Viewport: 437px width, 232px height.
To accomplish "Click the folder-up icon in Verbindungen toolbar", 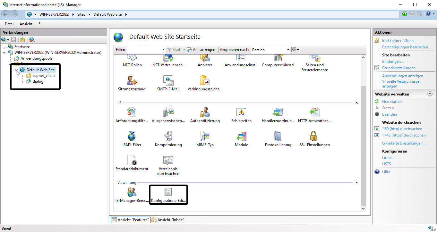I will [22, 40].
